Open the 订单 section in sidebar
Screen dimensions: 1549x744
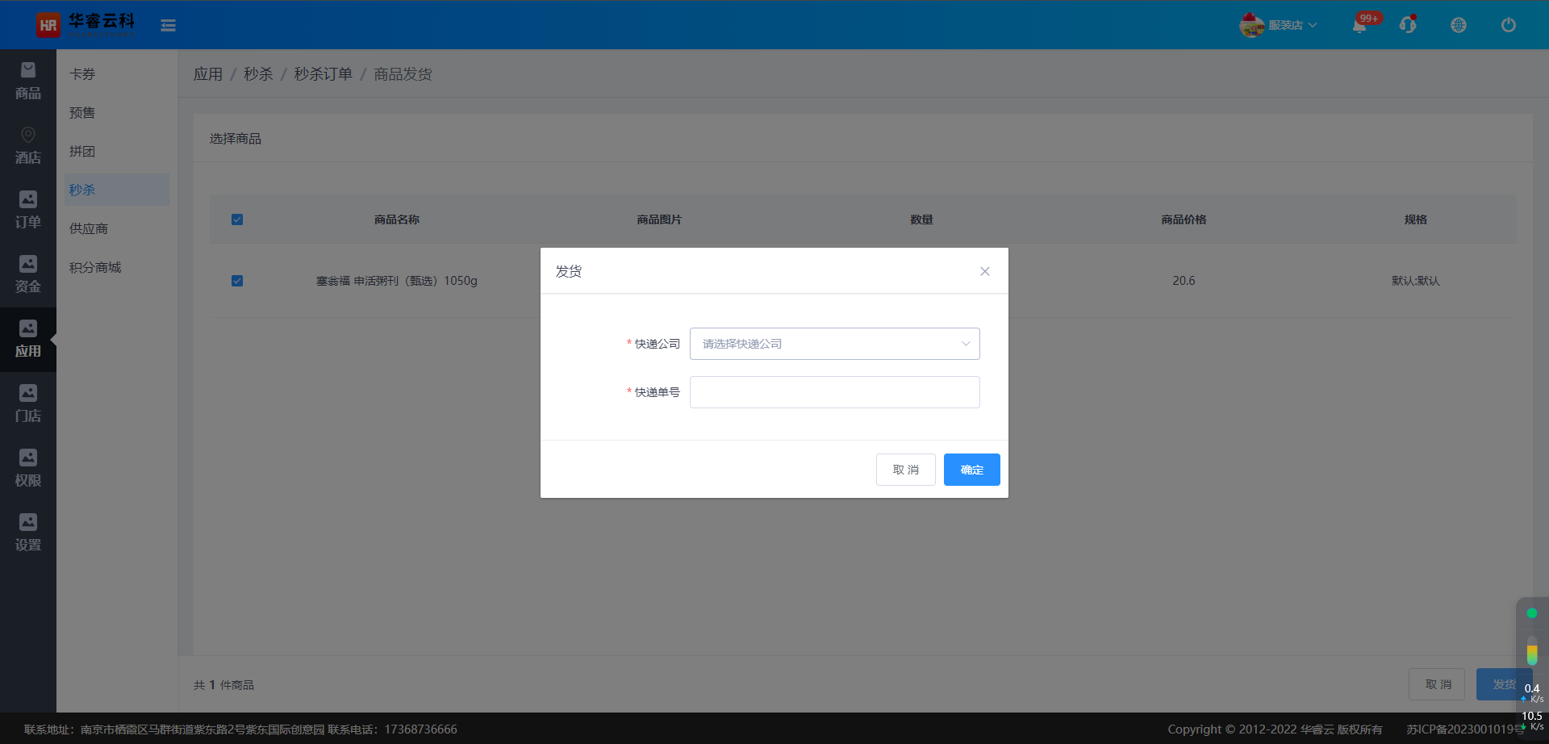tap(28, 211)
